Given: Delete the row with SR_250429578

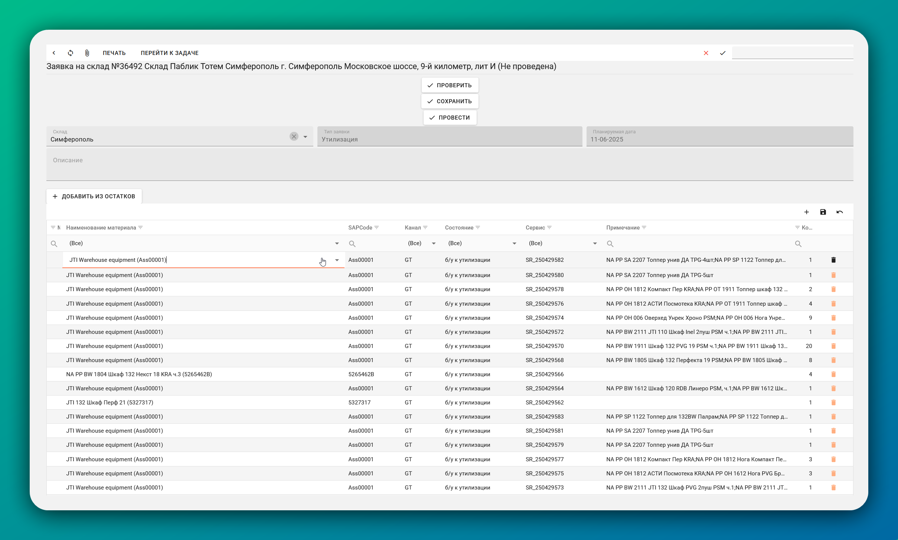Looking at the screenshot, I should 833,289.
